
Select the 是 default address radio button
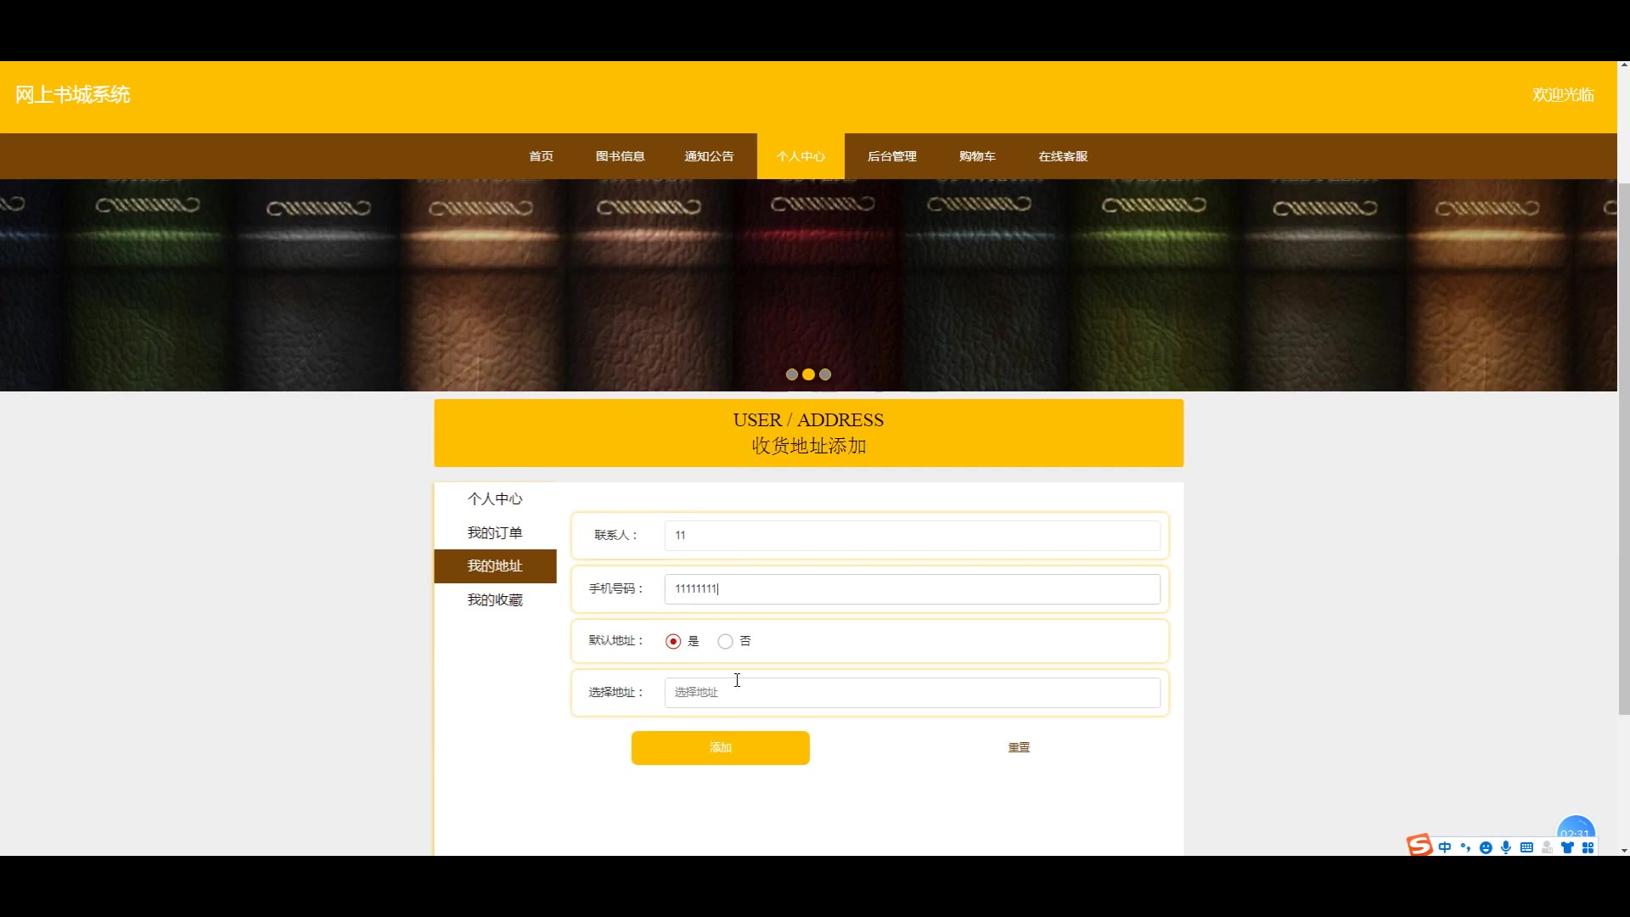(673, 641)
